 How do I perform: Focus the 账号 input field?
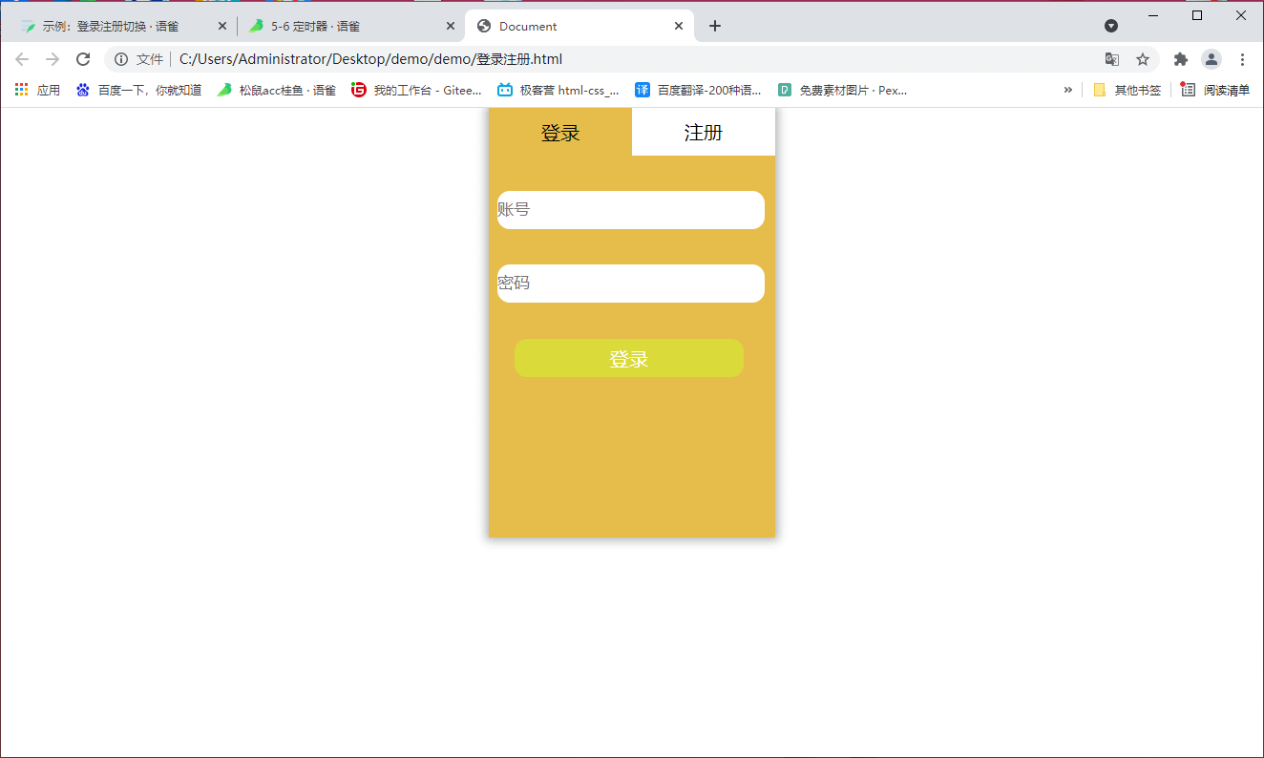[x=631, y=210]
